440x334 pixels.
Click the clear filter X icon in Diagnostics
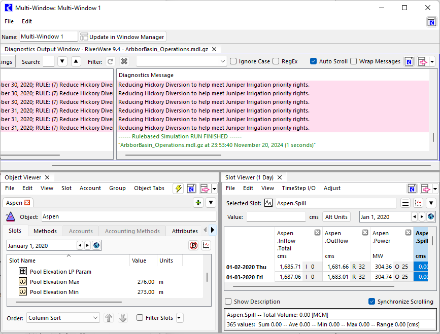pos(124,61)
